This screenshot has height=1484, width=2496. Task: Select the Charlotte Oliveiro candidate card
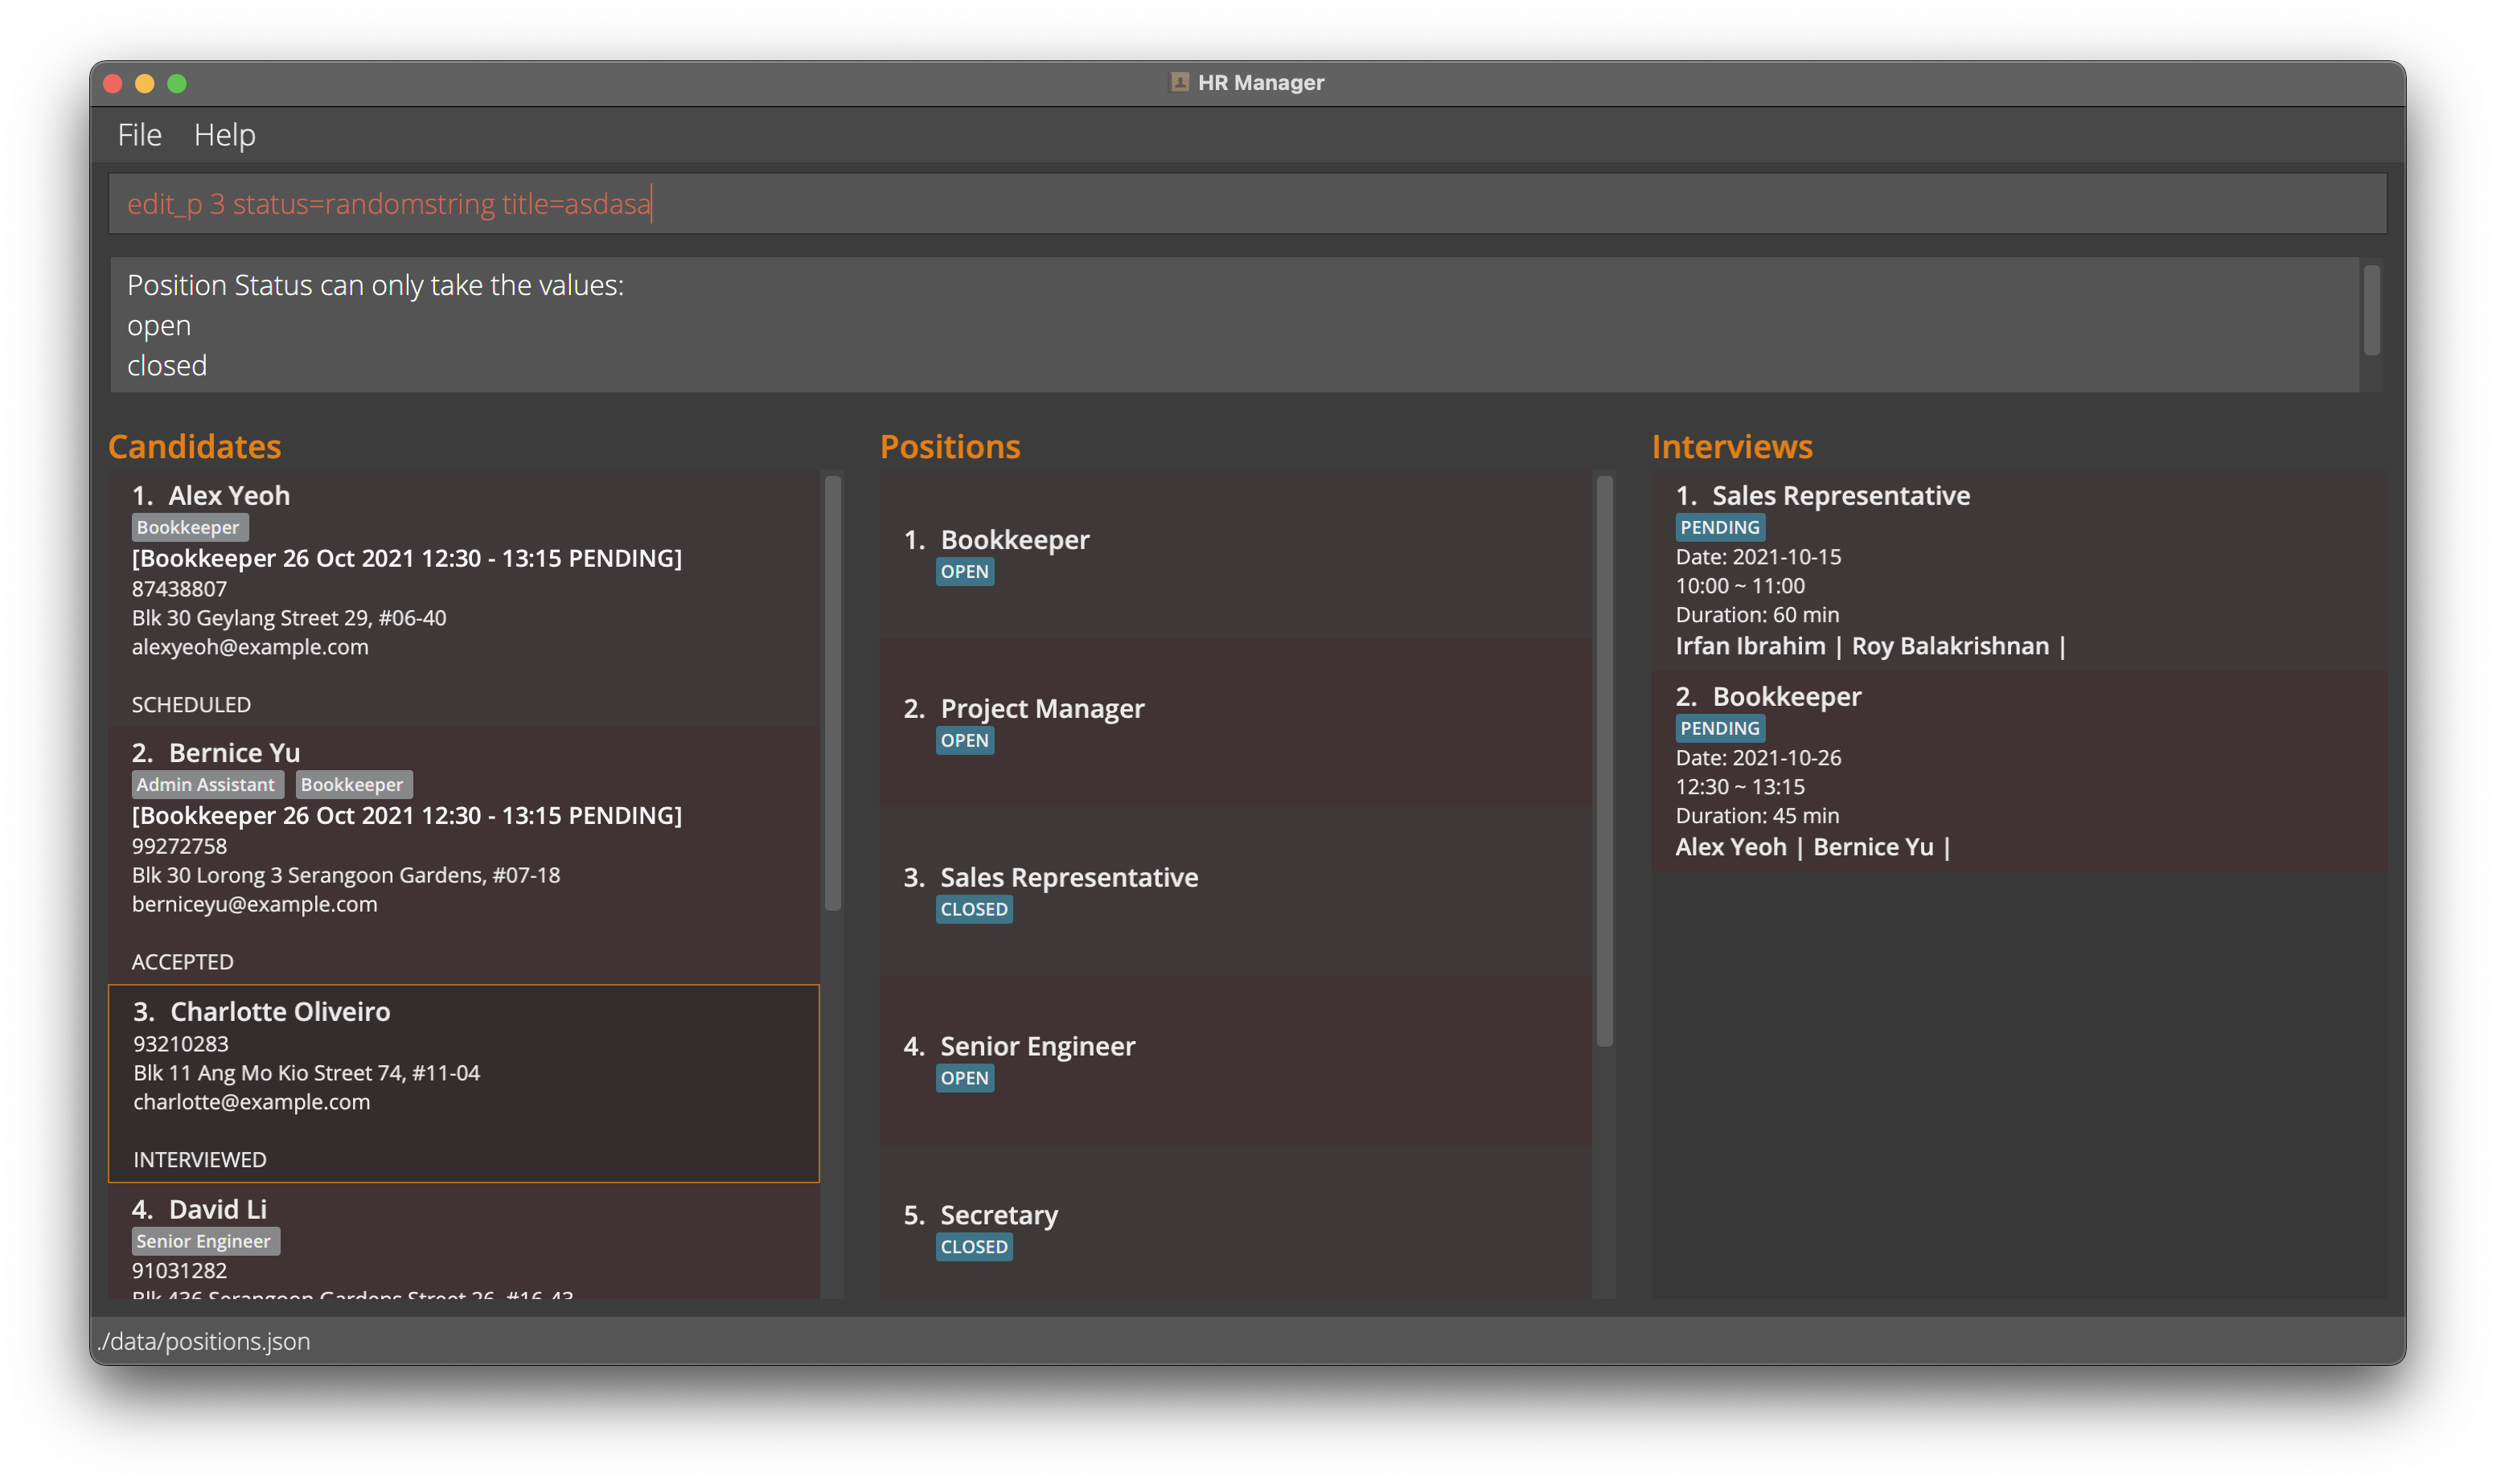coord(463,1083)
